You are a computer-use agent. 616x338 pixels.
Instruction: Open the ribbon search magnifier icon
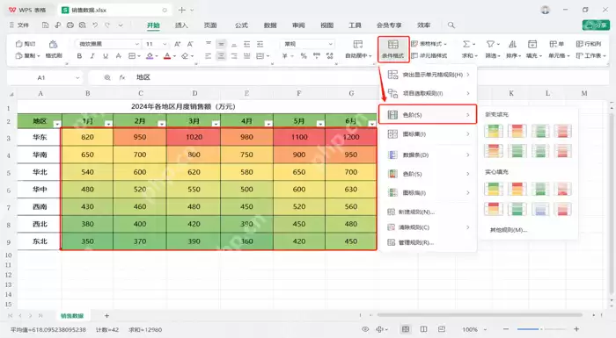451,25
